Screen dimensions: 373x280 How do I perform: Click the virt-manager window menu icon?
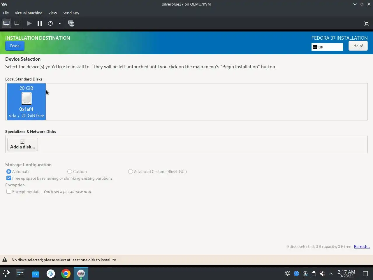4,4
